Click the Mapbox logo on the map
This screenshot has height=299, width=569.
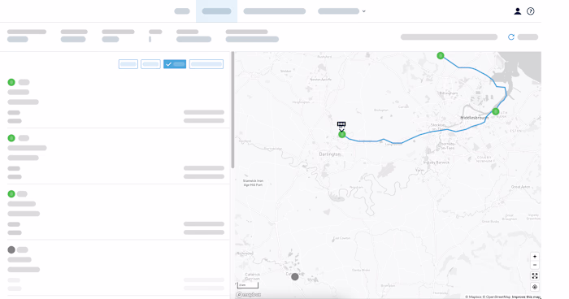coord(249,295)
